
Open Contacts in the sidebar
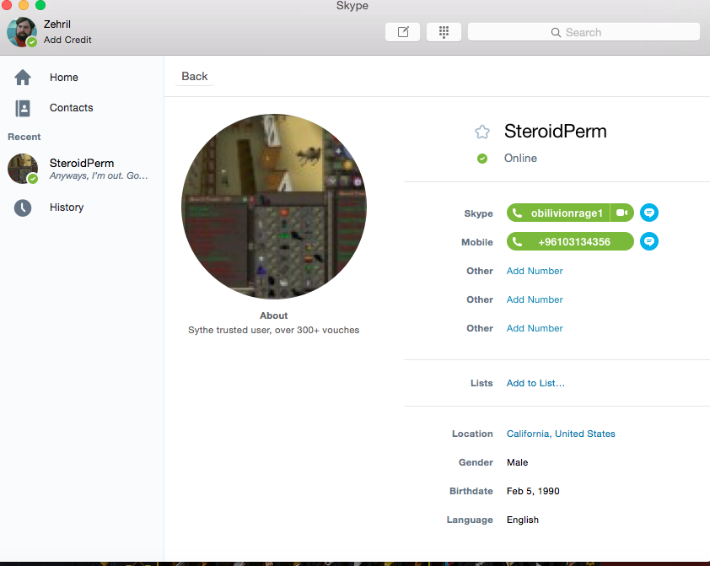[x=71, y=108]
